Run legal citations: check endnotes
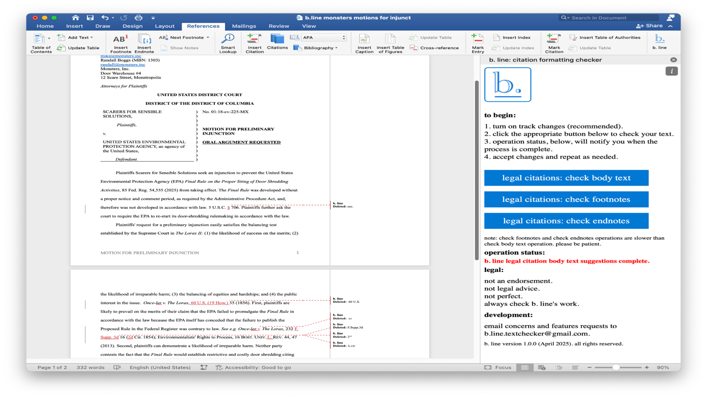707x397 pixels. 566,221
